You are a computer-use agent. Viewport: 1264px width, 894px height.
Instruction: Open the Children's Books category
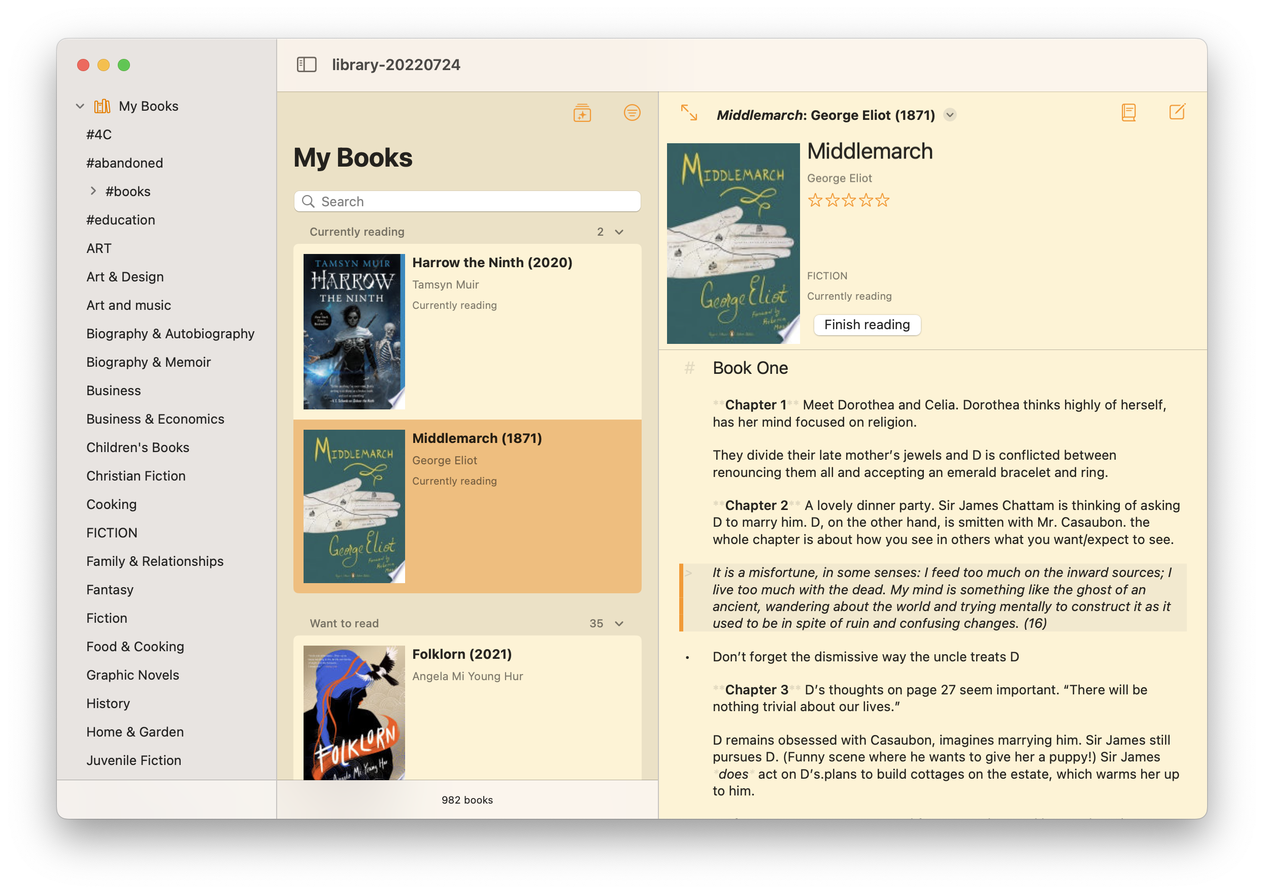[x=138, y=448]
